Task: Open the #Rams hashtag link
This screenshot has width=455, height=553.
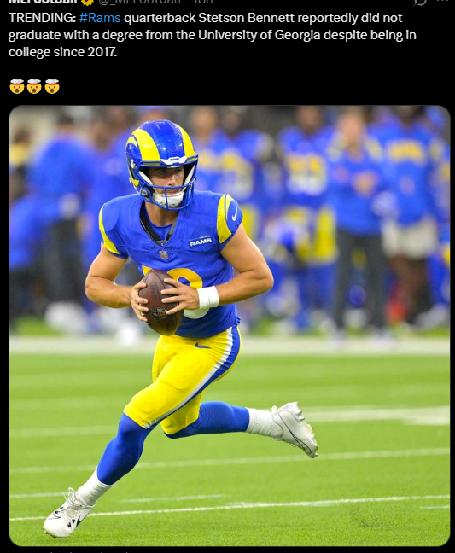Action: click(100, 18)
